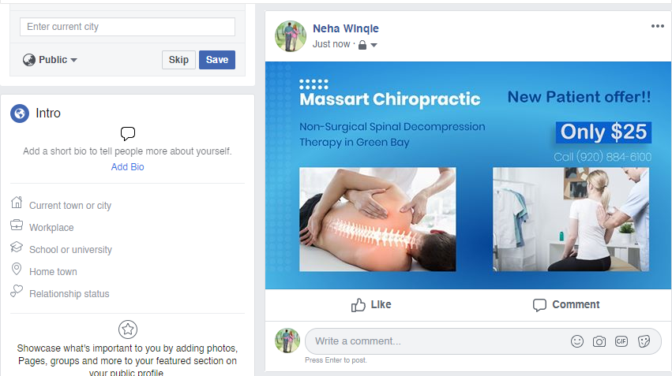Attach a photo using camera icon
This screenshot has height=376, width=672.
click(x=599, y=341)
